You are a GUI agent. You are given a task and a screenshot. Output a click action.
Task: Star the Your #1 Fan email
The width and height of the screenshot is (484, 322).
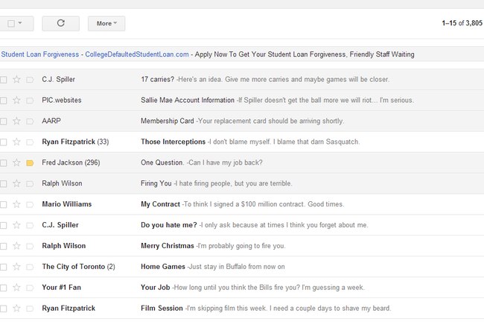point(16,288)
